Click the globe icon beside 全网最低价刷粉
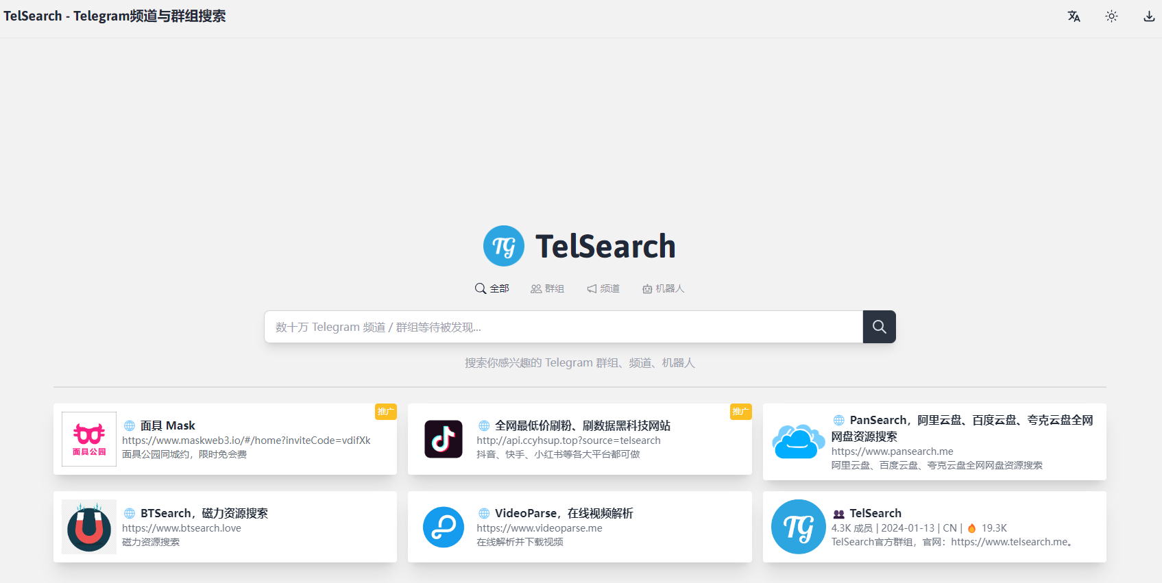The height and width of the screenshot is (583, 1162). click(484, 426)
